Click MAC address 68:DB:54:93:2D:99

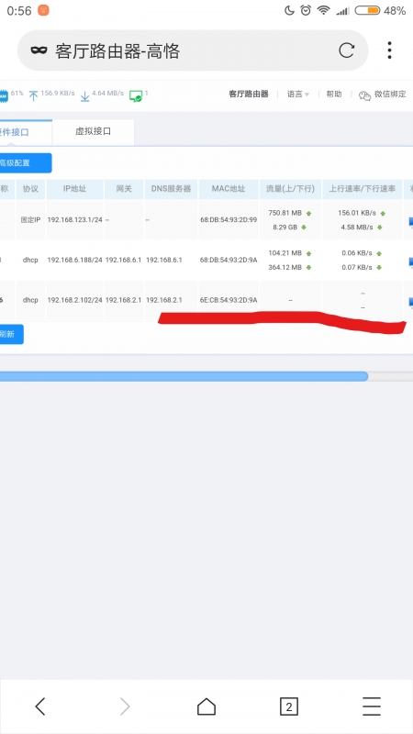(229, 219)
